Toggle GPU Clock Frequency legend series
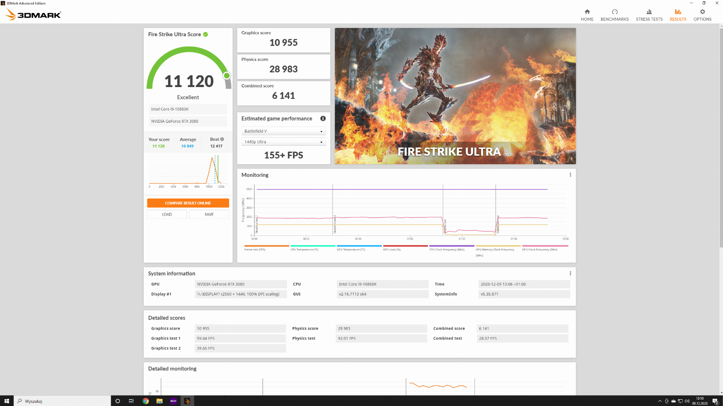723x406 pixels. (x=545, y=248)
